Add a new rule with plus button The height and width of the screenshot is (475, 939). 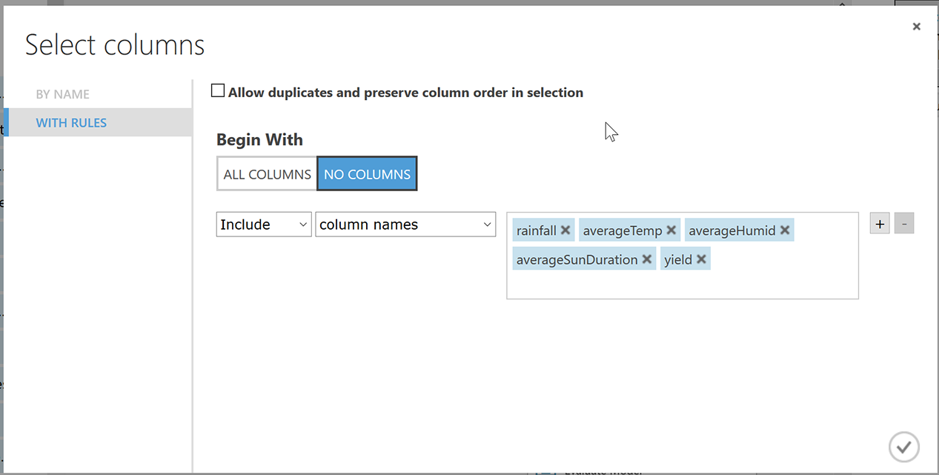pos(880,224)
